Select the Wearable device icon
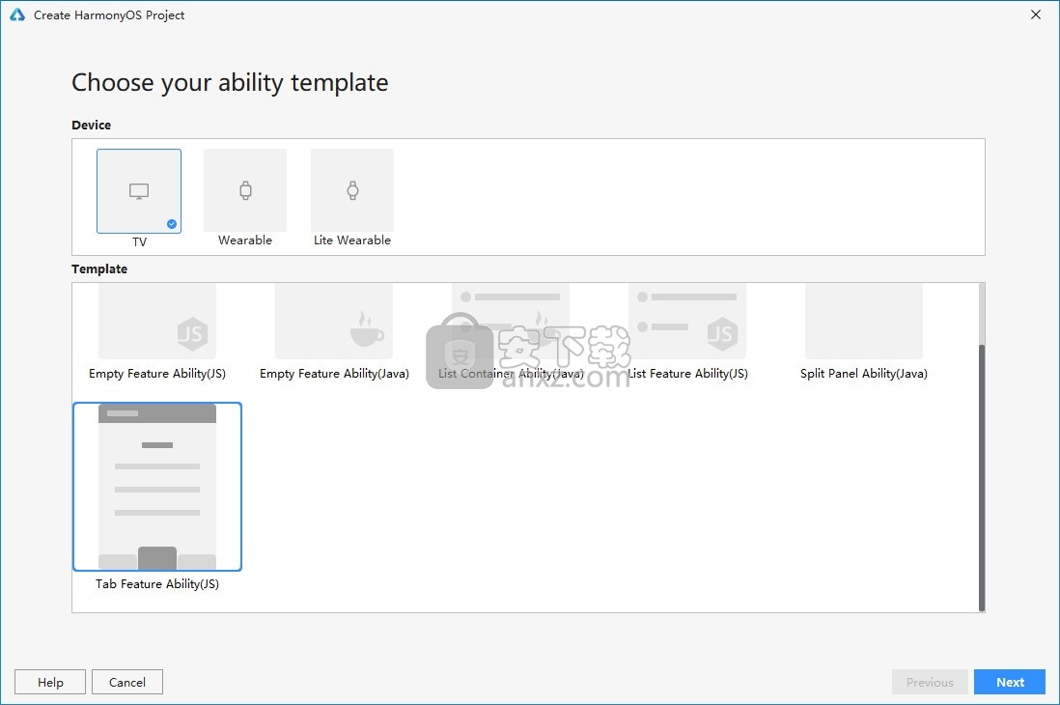Image resolution: width=1060 pixels, height=705 pixels. [x=245, y=190]
